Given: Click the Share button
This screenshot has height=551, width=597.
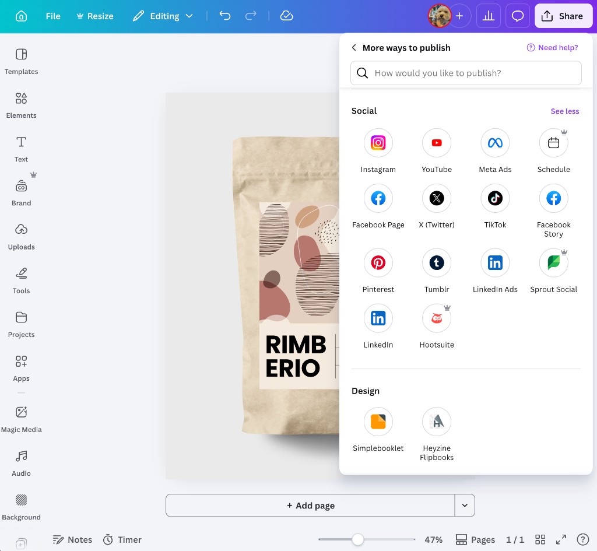Looking at the screenshot, I should click(x=563, y=16).
